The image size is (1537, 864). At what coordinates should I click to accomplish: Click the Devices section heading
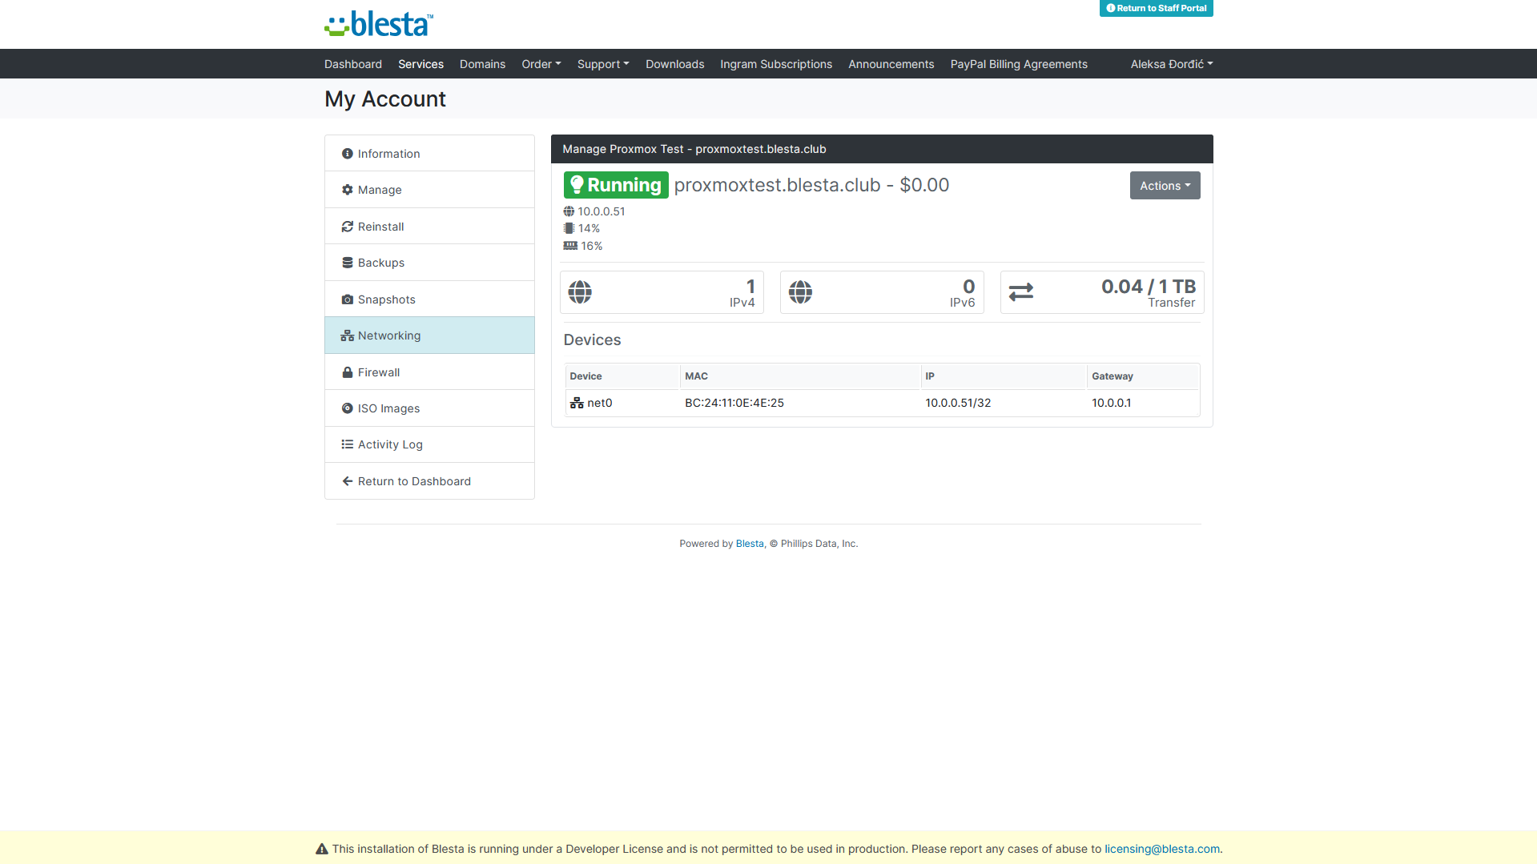click(592, 340)
